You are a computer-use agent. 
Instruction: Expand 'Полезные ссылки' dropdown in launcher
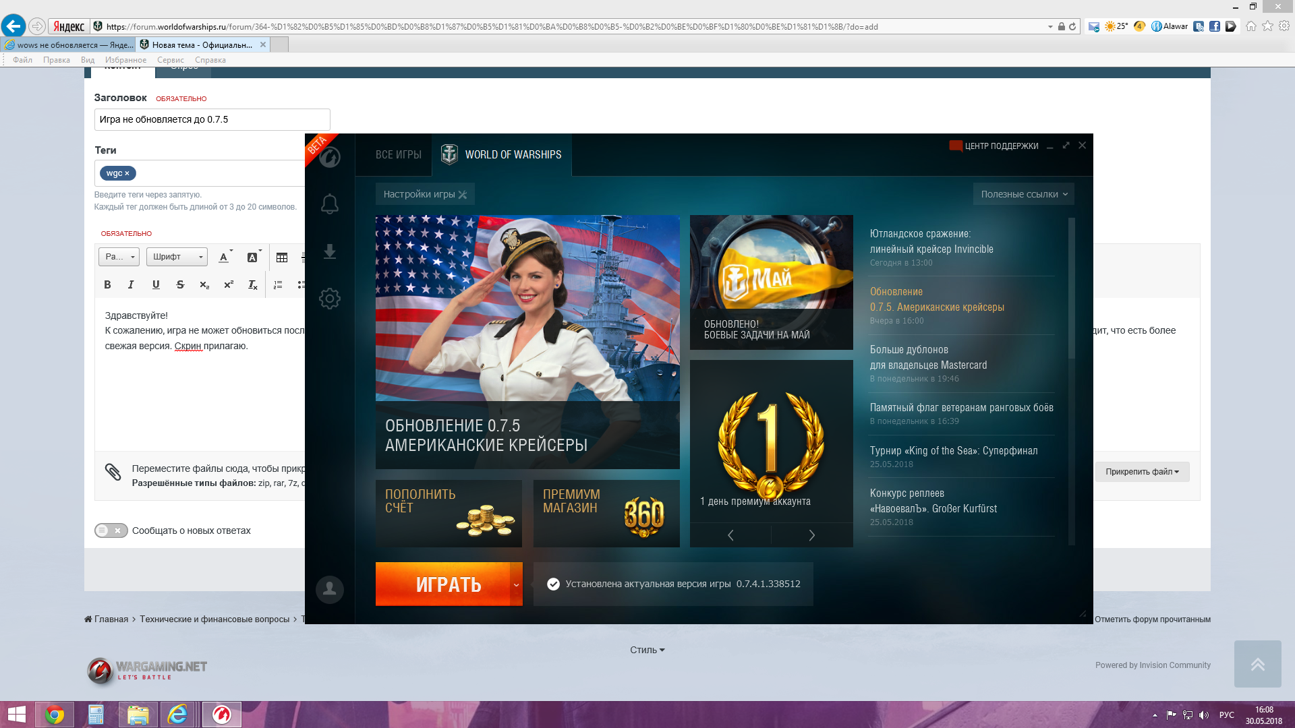tap(1024, 194)
